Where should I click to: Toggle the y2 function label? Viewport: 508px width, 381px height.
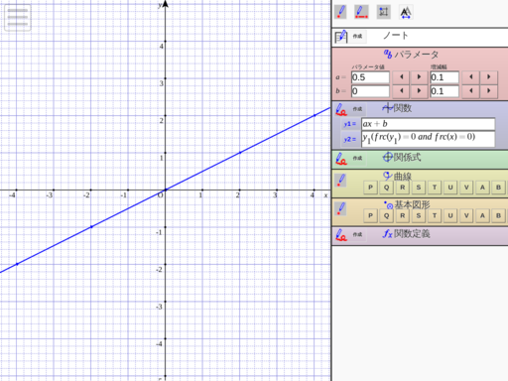[x=349, y=139]
